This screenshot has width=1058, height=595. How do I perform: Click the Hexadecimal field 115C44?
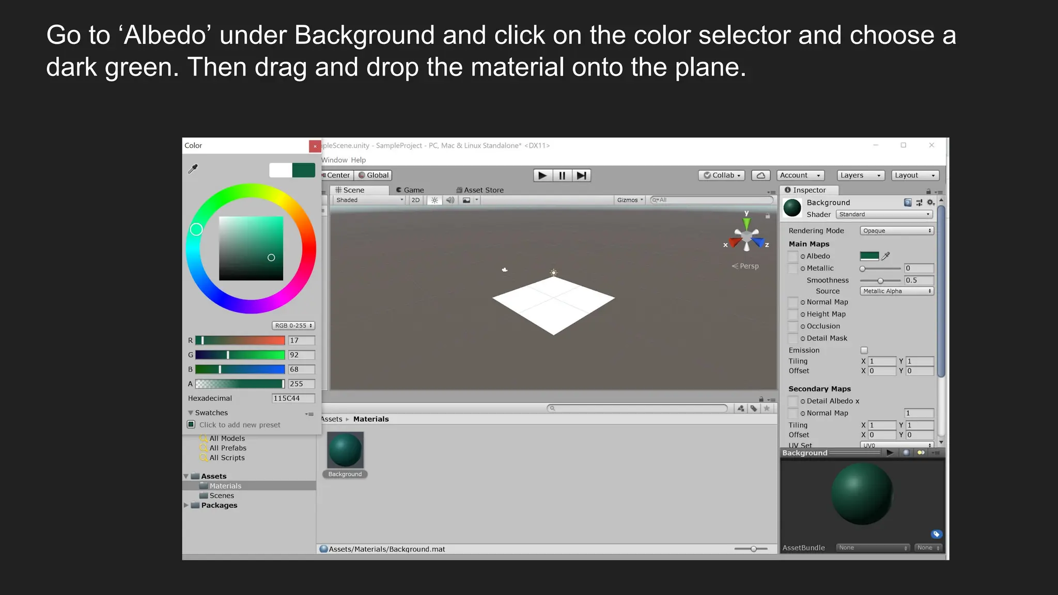pos(293,398)
